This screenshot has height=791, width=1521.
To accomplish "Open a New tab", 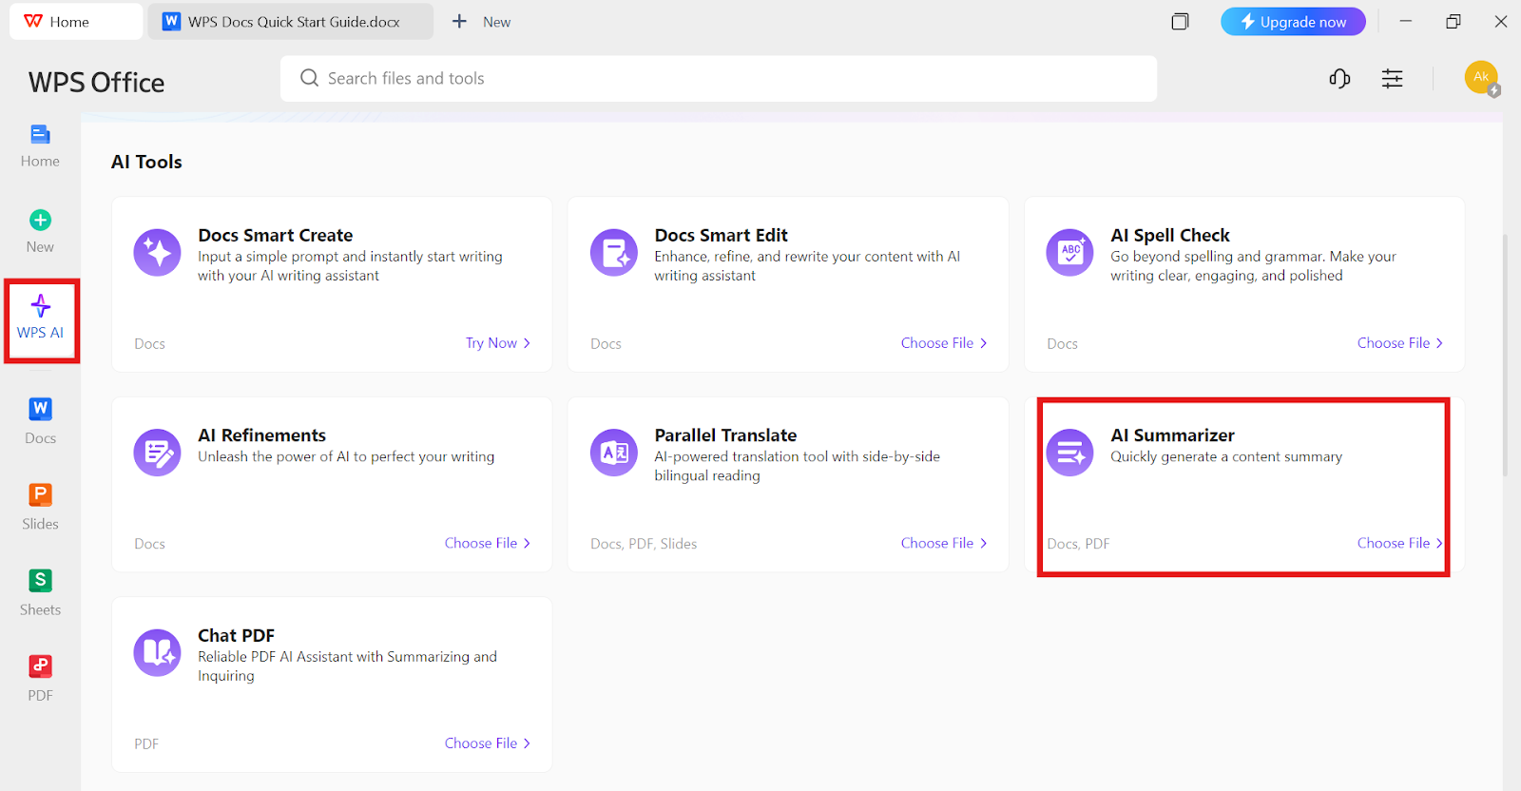I will (x=481, y=22).
